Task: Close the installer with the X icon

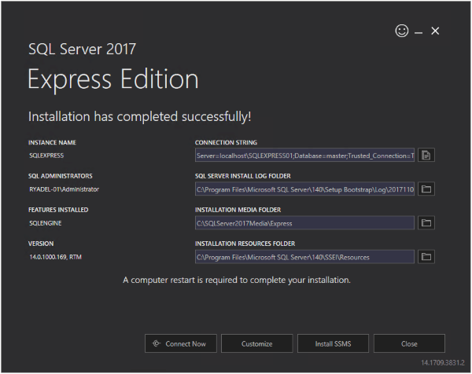Action: pos(435,31)
